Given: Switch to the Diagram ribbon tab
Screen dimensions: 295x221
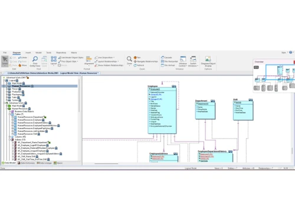Looking at the screenshot, I should [x=17, y=52].
